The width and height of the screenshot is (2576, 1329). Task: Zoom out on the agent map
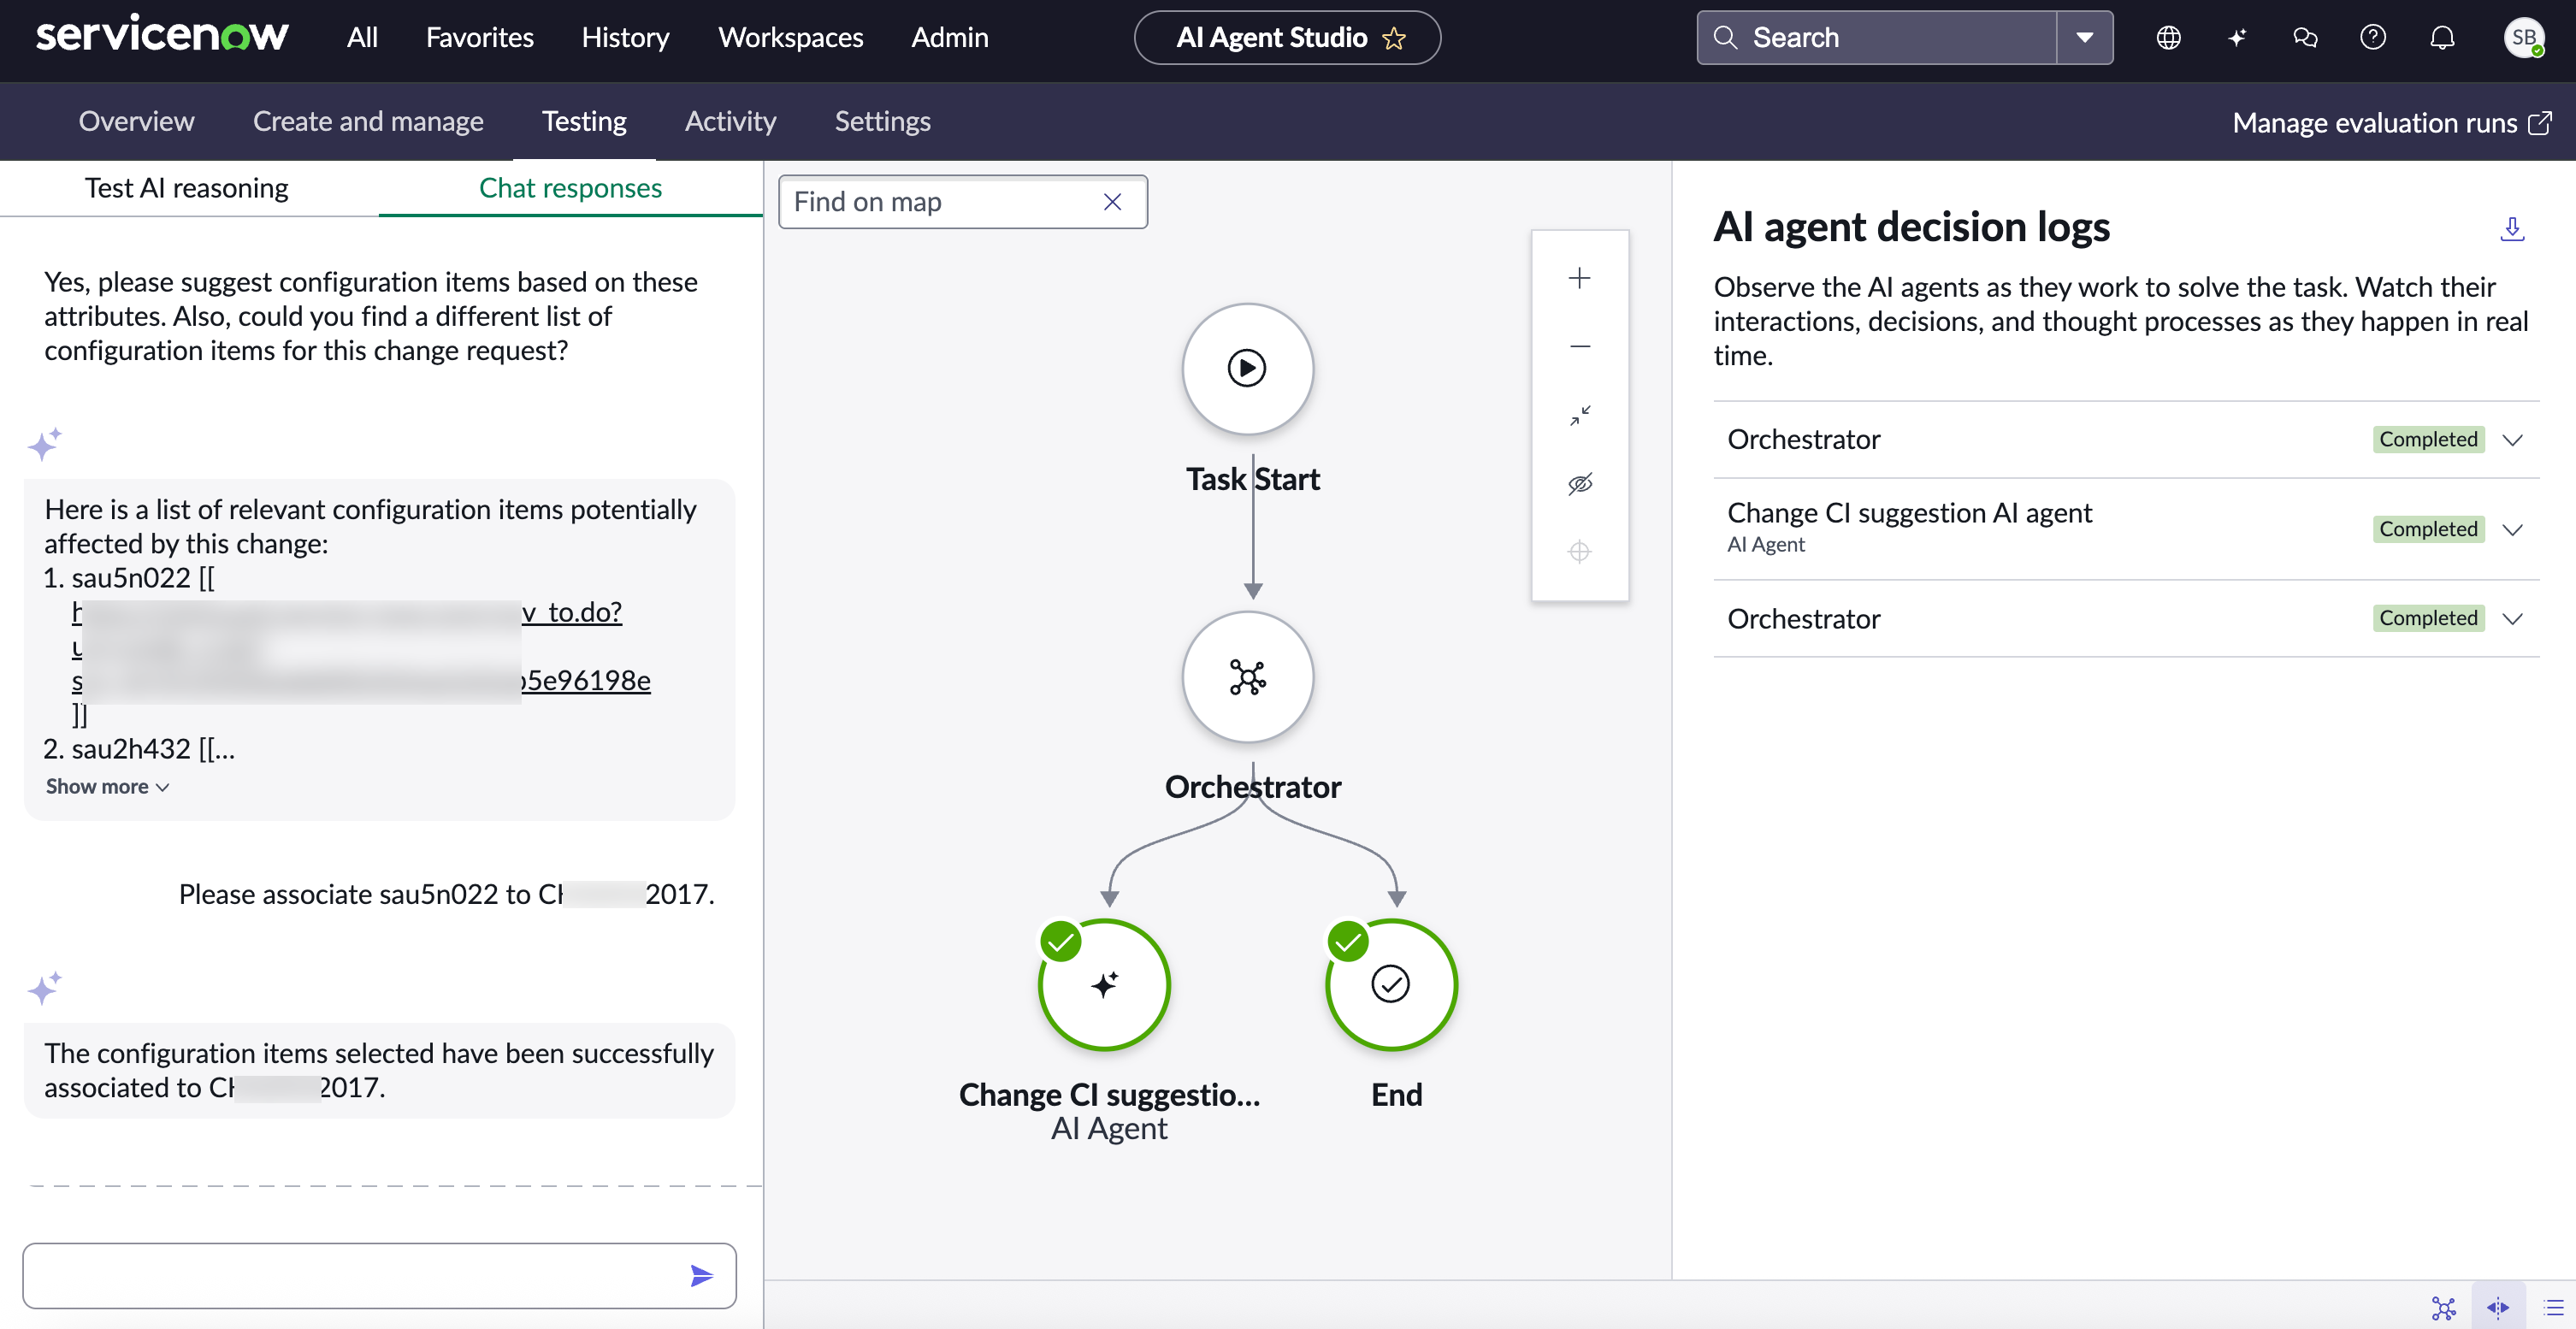[1580, 346]
